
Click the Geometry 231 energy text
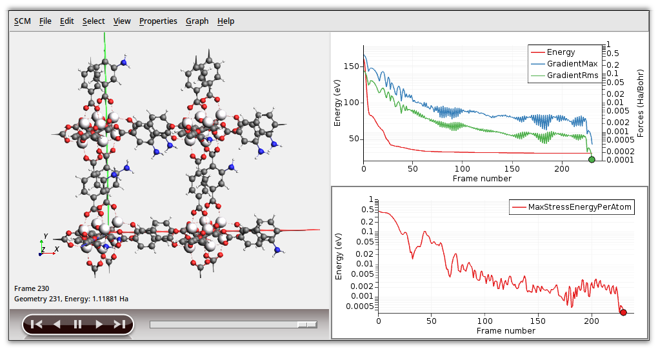[x=72, y=299]
